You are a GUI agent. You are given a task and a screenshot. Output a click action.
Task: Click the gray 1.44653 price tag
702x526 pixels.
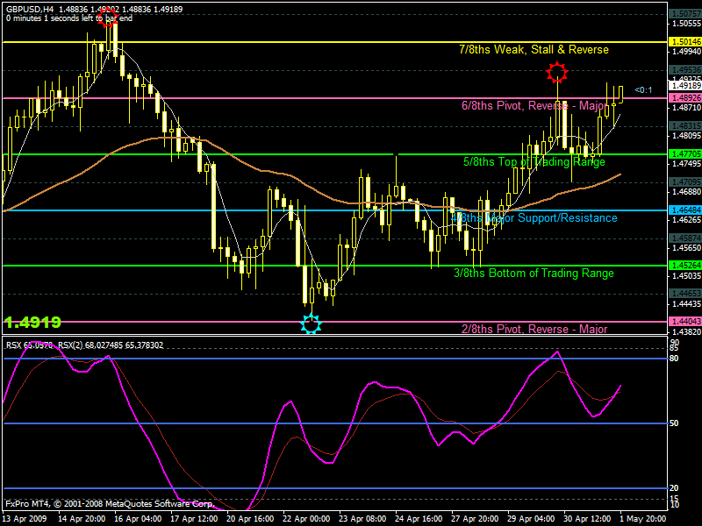685,294
